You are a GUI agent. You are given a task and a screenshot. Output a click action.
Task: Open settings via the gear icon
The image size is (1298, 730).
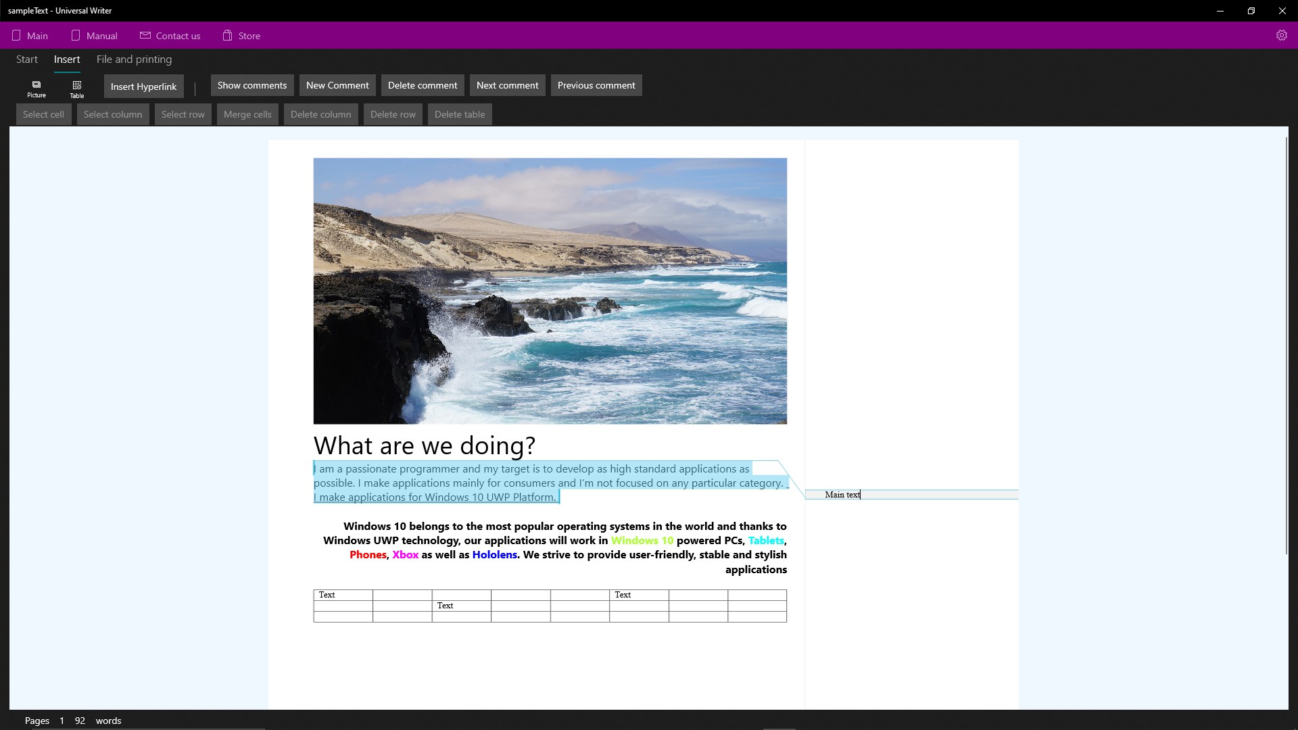(x=1281, y=36)
